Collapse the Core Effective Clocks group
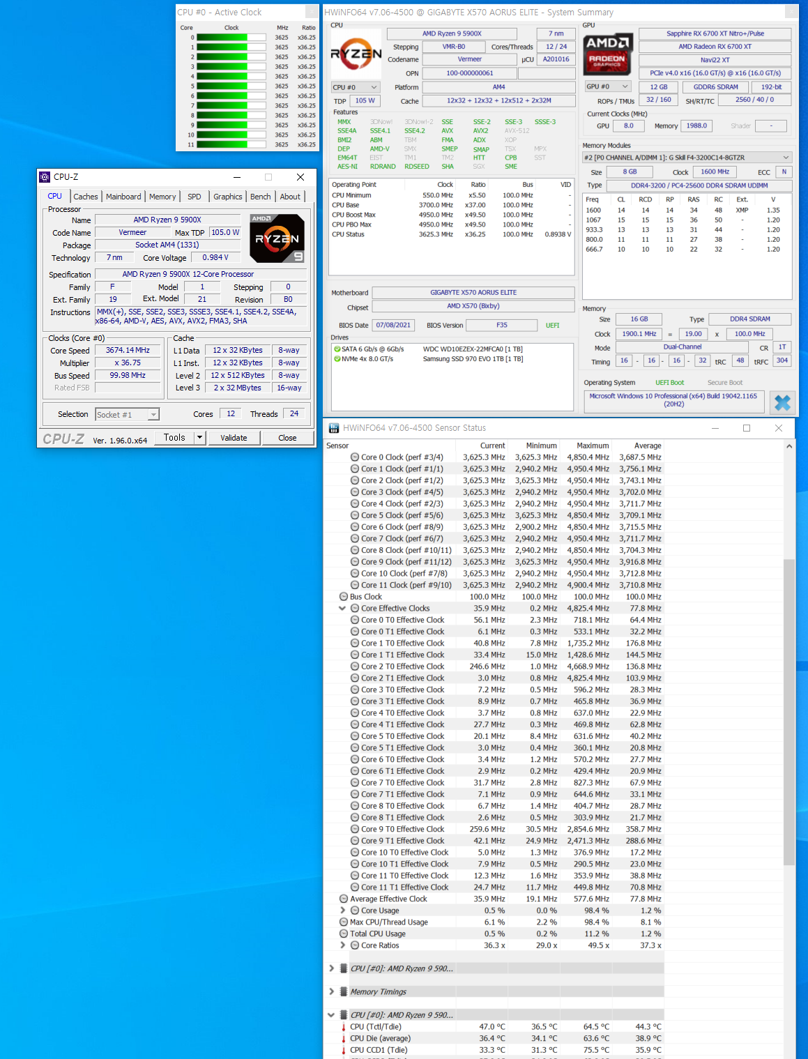Image resolution: width=808 pixels, height=1059 pixels. click(x=342, y=609)
